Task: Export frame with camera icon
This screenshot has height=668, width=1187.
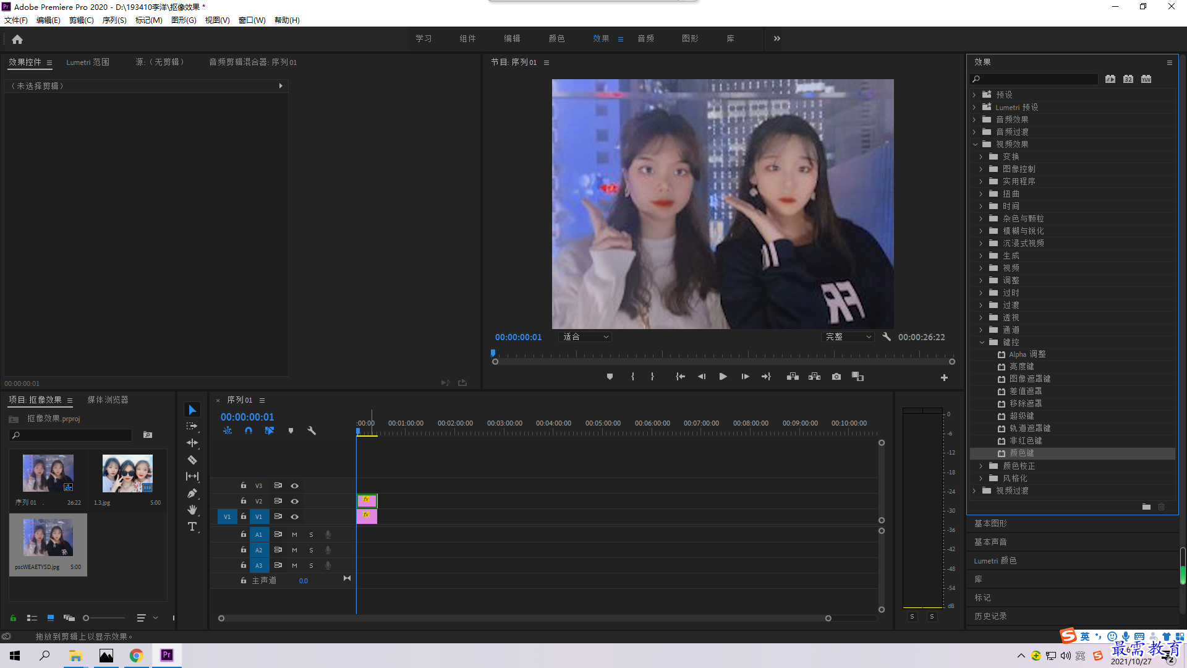Action: click(x=836, y=377)
